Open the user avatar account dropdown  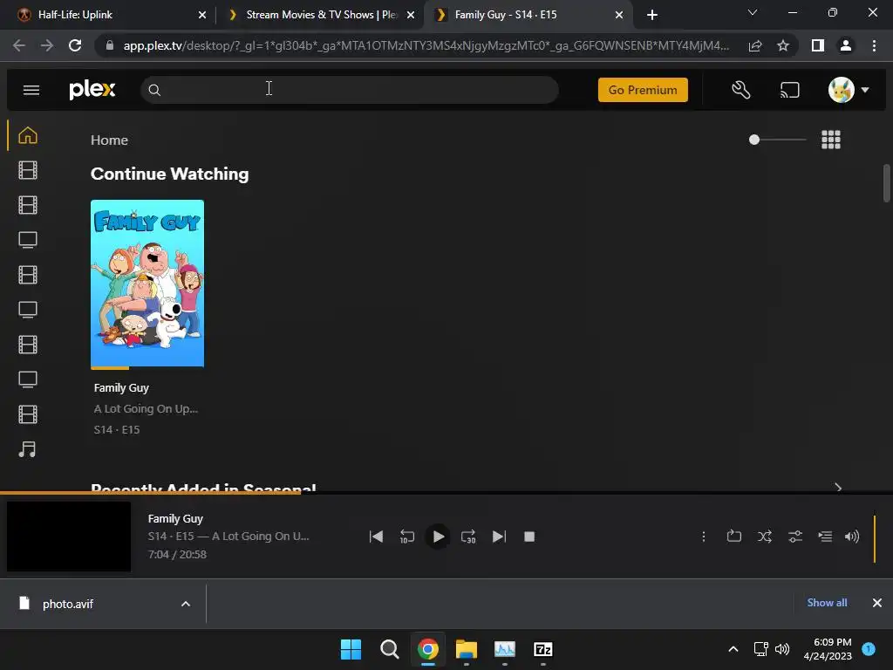tap(848, 90)
